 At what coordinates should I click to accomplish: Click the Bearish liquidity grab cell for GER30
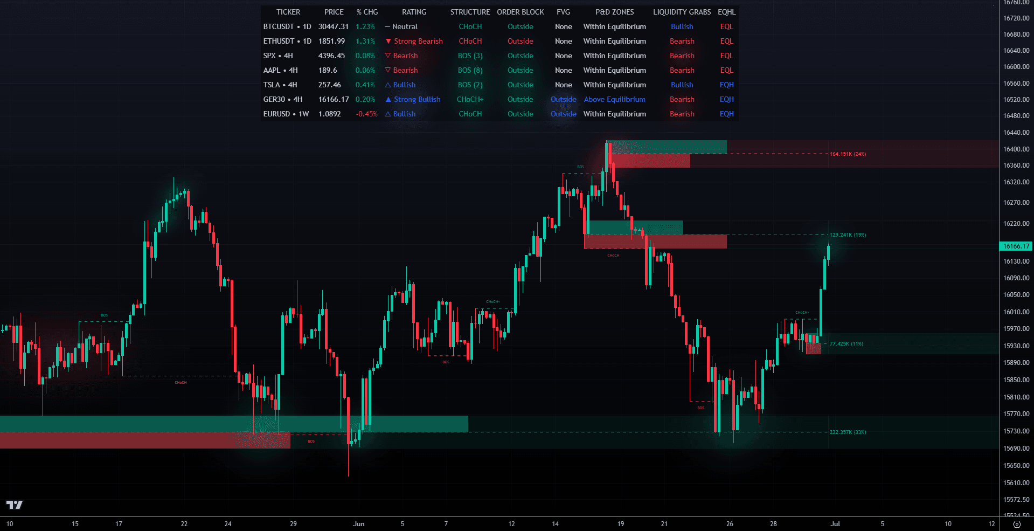(682, 99)
